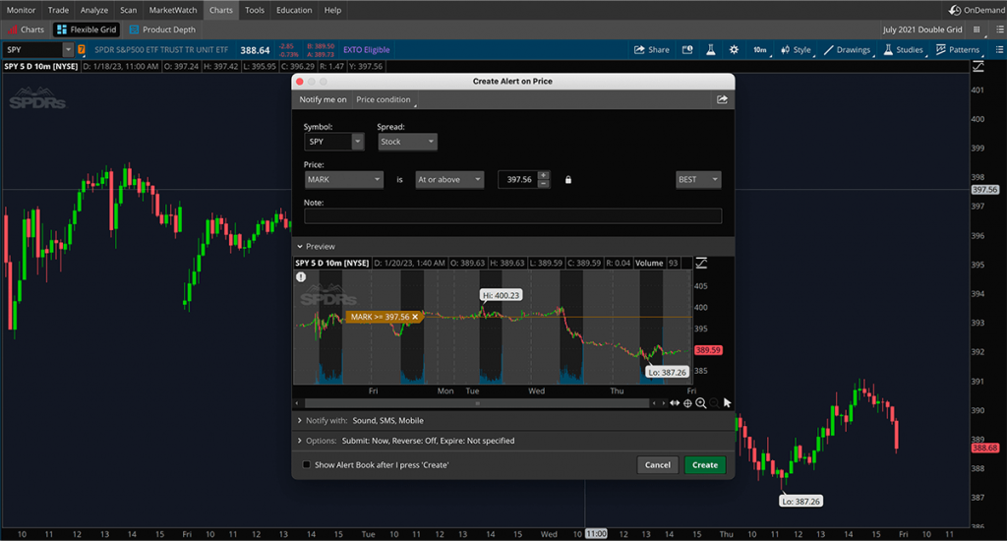Screen dimensions: 1007x541
Task: Click the Note text field
Action: [512, 215]
